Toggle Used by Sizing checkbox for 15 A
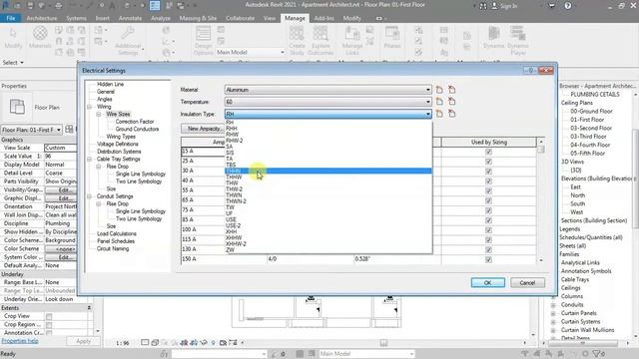The image size is (639, 359). [488, 152]
